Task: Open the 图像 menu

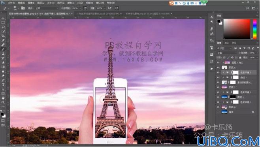Action: coord(31,3)
